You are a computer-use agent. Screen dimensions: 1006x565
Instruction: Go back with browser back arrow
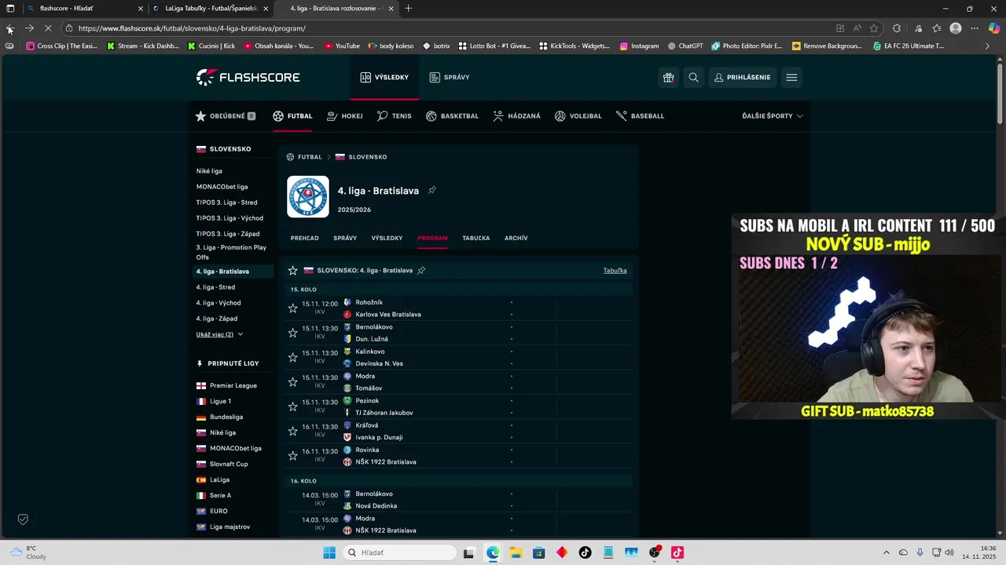tap(10, 28)
